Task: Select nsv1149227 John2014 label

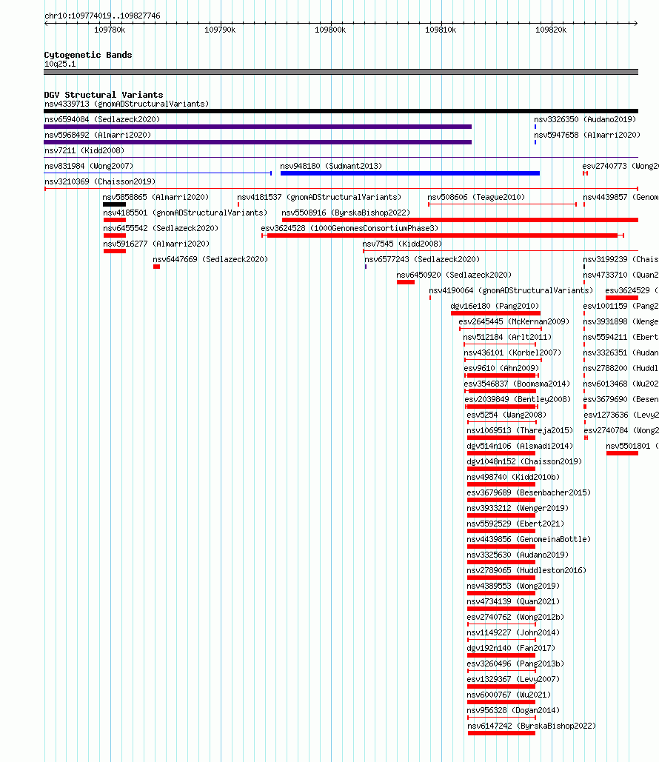Action: tap(513, 632)
